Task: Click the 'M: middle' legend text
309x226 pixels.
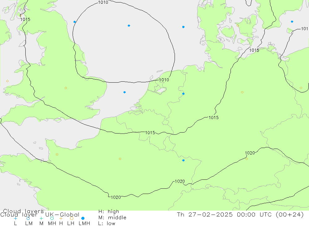Action: tap(112, 218)
